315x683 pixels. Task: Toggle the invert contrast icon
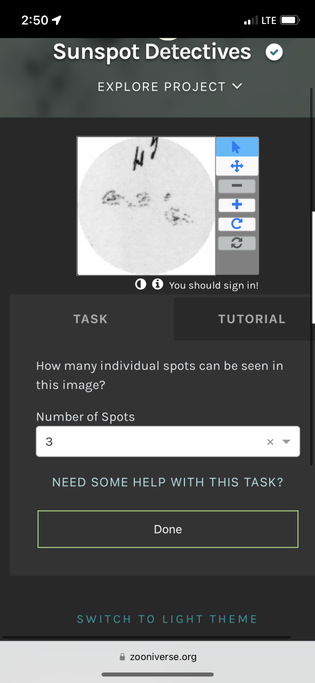point(140,284)
